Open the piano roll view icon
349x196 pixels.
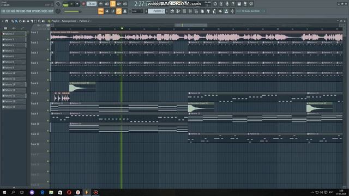click(x=178, y=11)
